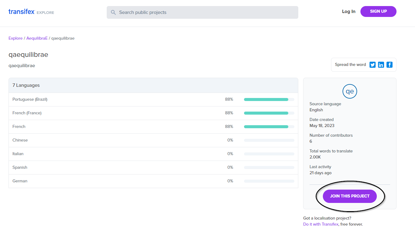The height and width of the screenshot is (238, 415).
Task: Open 'Do it with Transifex' link
Action: click(x=321, y=224)
